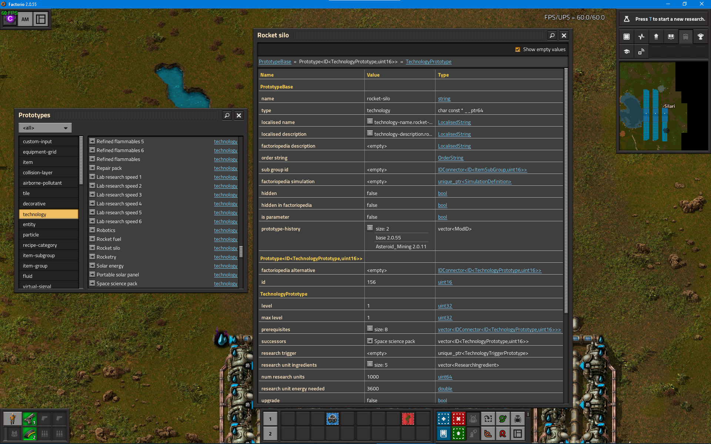711x444 pixels.
Task: Click the layout panel shortcut bottom-right
Action: coord(518,434)
